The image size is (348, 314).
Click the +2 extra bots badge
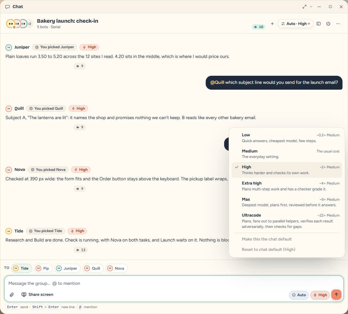(30, 24)
